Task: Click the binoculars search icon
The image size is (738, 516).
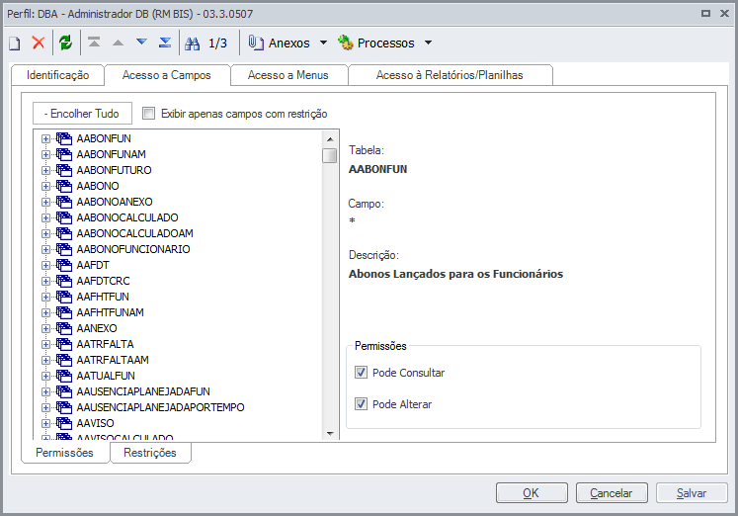Action: (193, 43)
